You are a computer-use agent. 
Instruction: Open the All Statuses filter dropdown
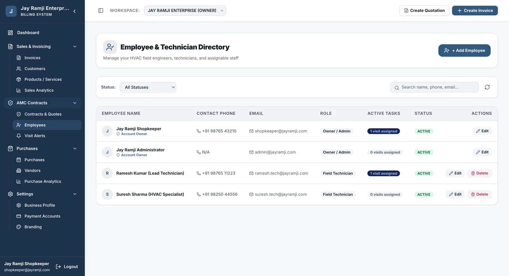pyautogui.click(x=148, y=87)
